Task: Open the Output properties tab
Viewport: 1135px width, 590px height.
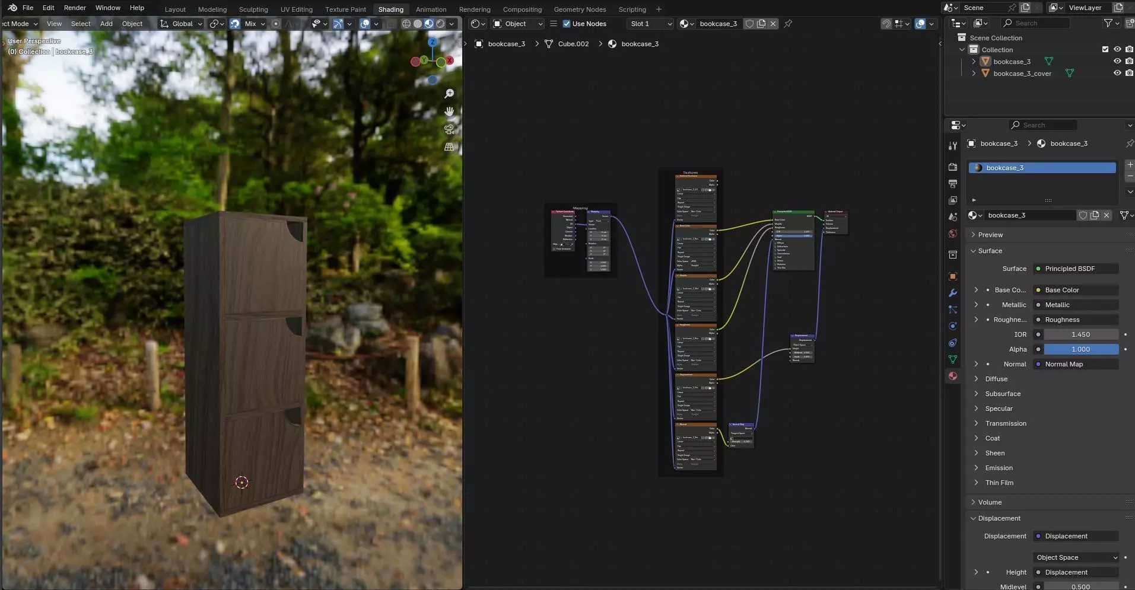Action: [953, 184]
